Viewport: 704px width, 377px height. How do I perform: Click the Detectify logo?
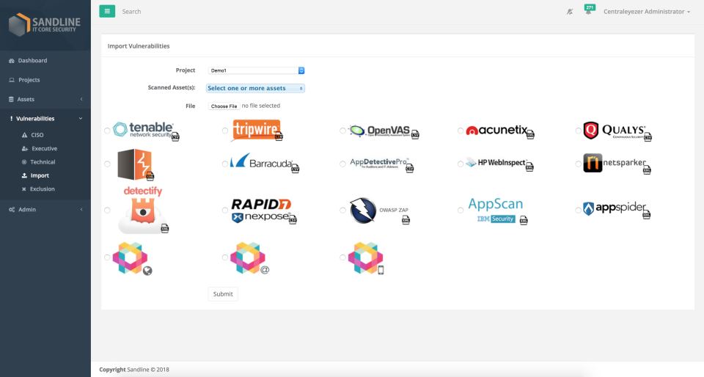pyautogui.click(x=143, y=210)
